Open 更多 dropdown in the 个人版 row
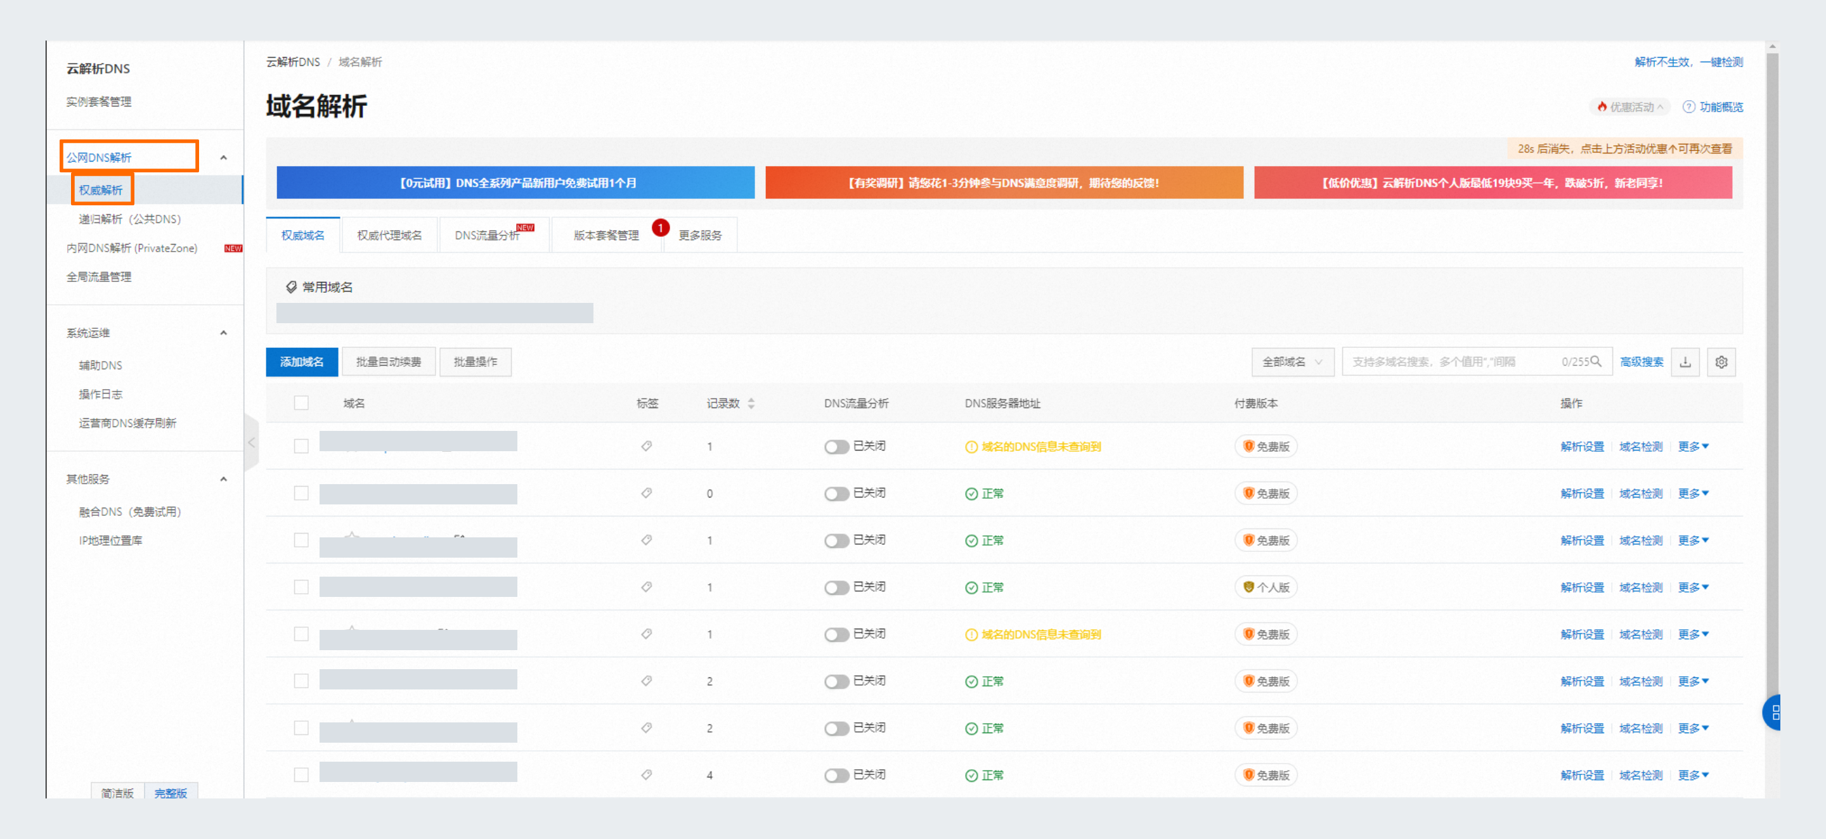 [1693, 587]
